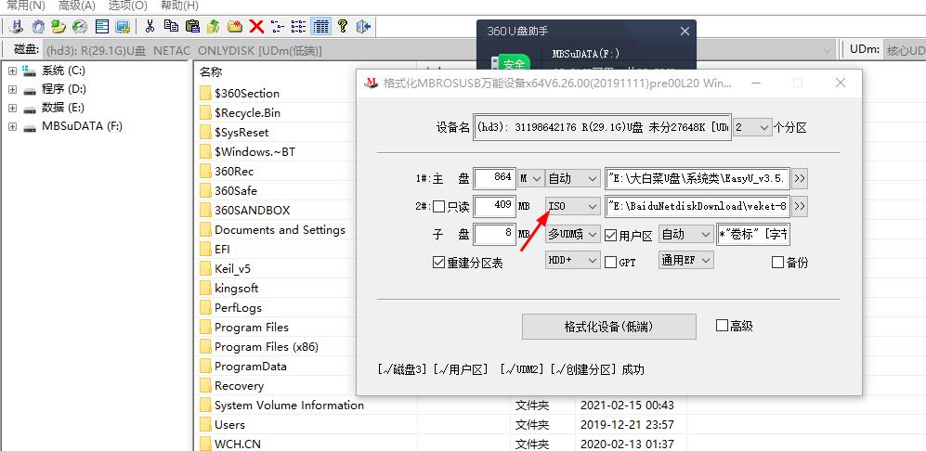926x451 pixels.
Task: Click the BaiduNetdiskDownload path input field
Action: tap(698, 206)
